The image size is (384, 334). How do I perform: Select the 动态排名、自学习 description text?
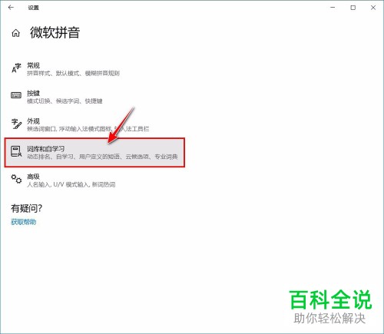click(102, 157)
